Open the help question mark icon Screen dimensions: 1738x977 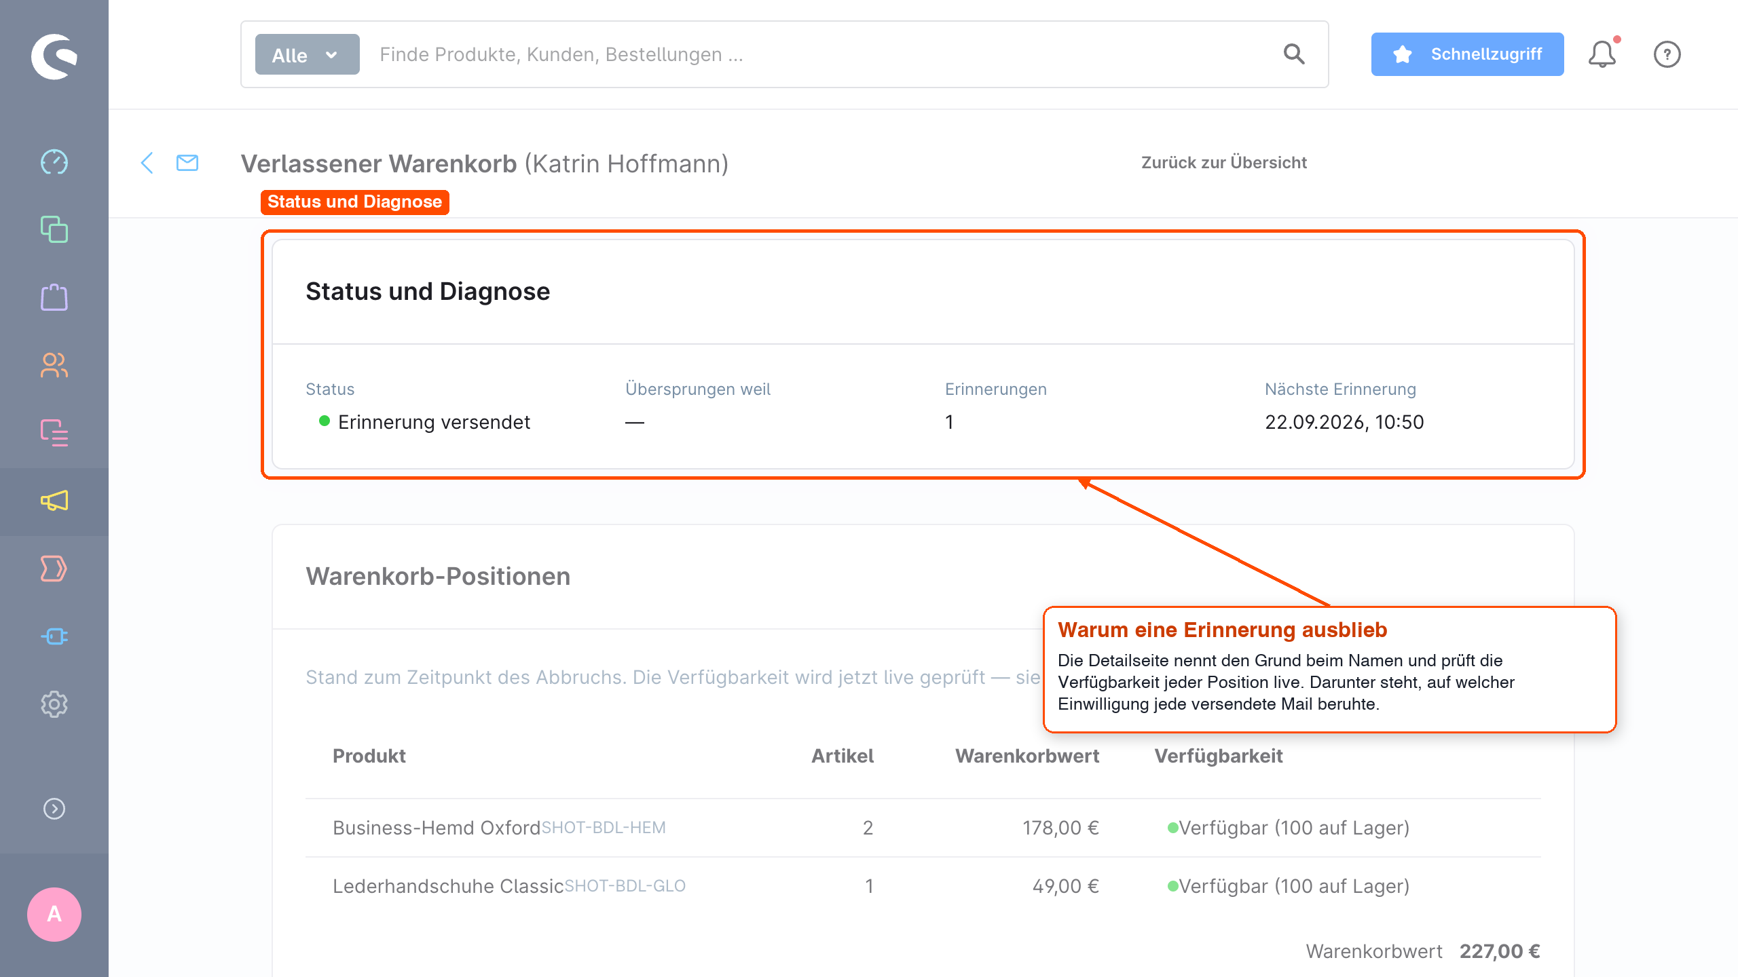pos(1667,54)
